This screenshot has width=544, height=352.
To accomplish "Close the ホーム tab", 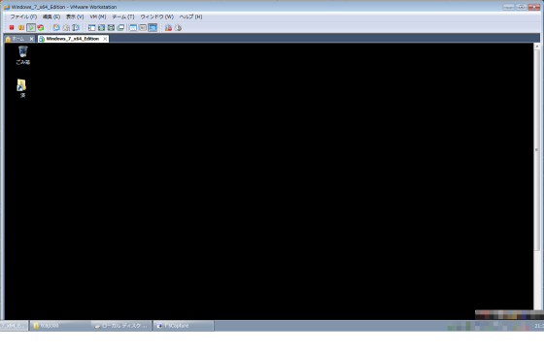I will pos(31,39).
